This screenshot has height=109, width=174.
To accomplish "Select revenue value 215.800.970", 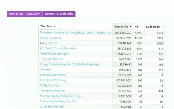I will pyautogui.click(x=124, y=54).
